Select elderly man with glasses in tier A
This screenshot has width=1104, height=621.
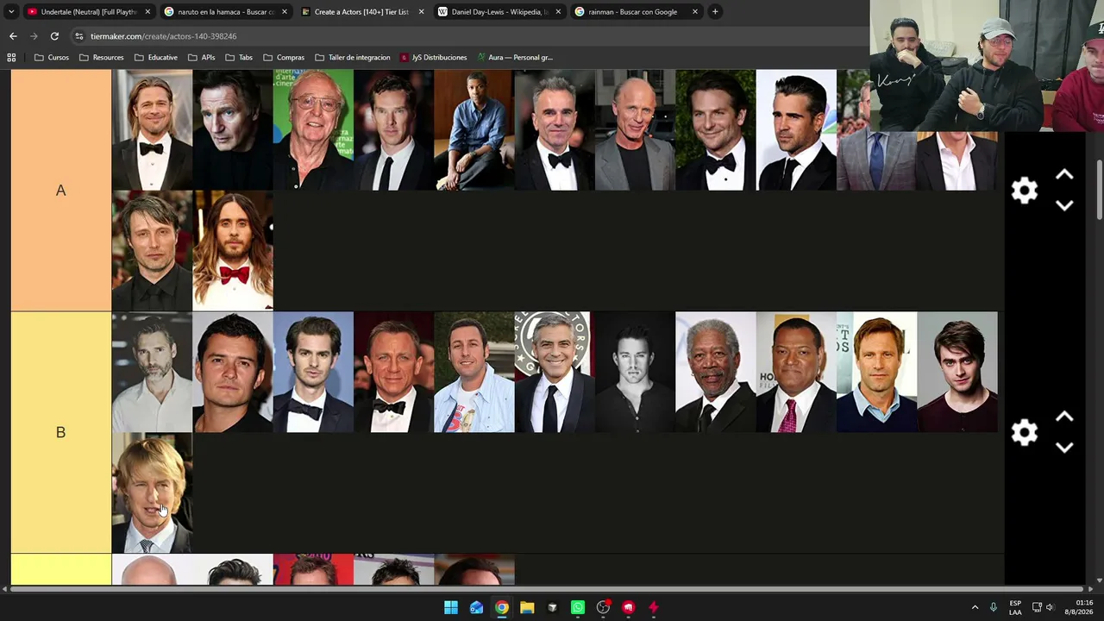point(313,130)
